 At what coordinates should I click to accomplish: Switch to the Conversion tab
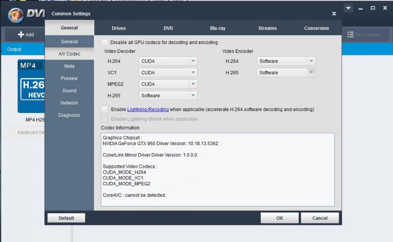[317, 28]
